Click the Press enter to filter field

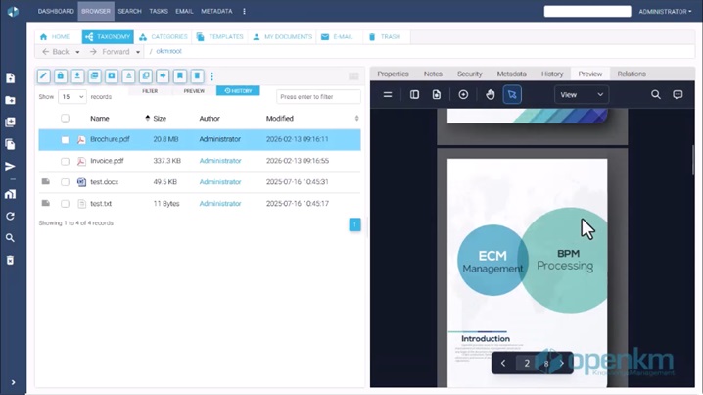318,96
